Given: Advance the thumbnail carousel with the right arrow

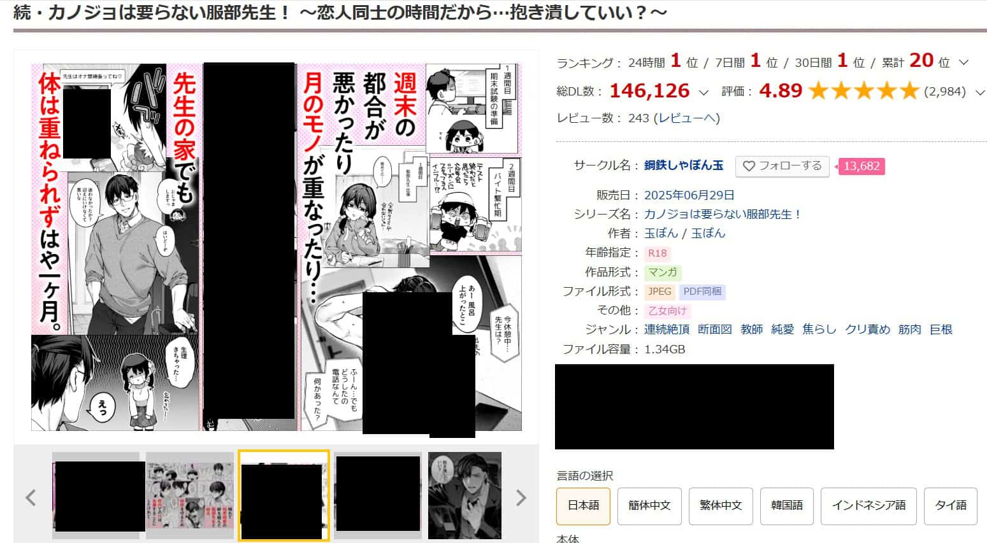Looking at the screenshot, I should [x=521, y=497].
